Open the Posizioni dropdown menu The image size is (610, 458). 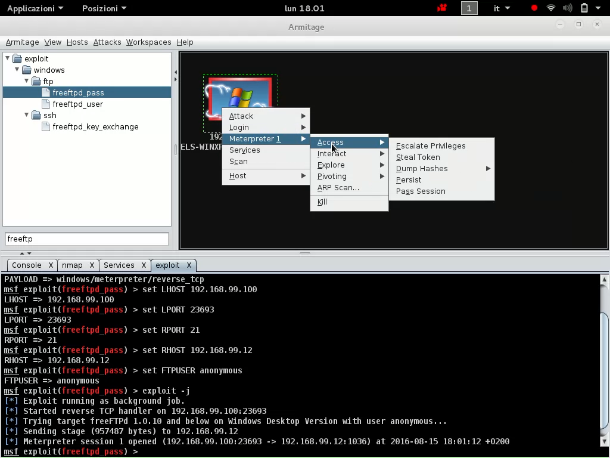[x=104, y=8]
